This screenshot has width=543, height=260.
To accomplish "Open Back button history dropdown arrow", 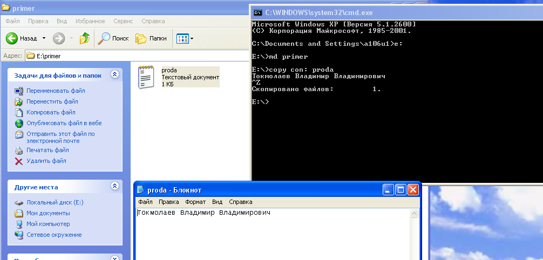I will pos(44,38).
